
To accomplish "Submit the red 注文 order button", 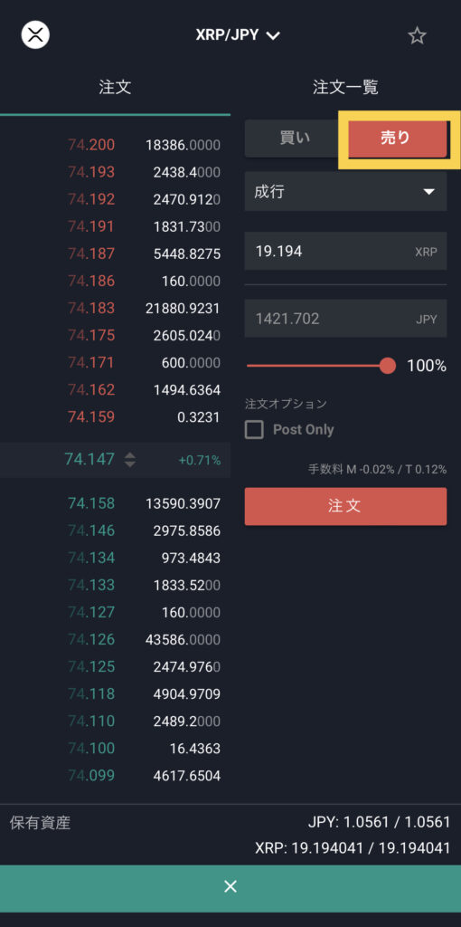I will coord(345,506).
